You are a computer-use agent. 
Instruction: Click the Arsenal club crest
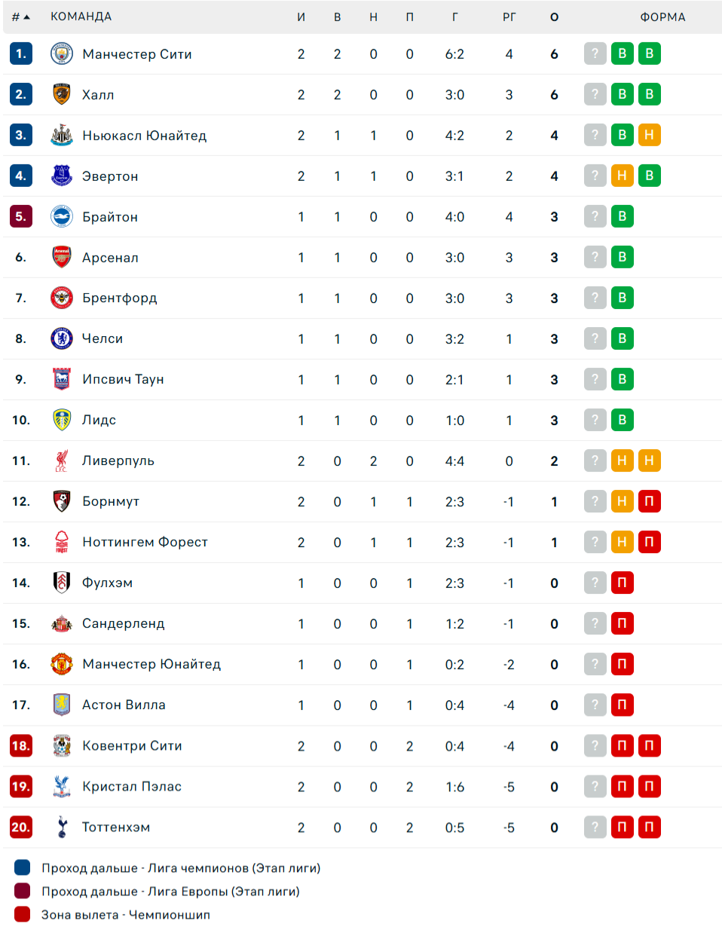click(x=61, y=257)
